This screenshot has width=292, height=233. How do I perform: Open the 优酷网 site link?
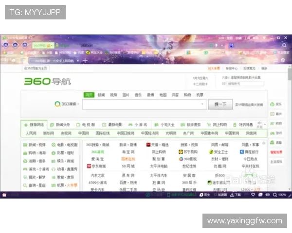(x=220, y=166)
